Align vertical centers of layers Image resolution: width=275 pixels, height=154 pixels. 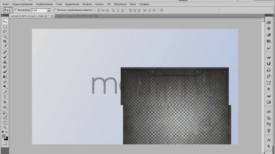coord(103,10)
